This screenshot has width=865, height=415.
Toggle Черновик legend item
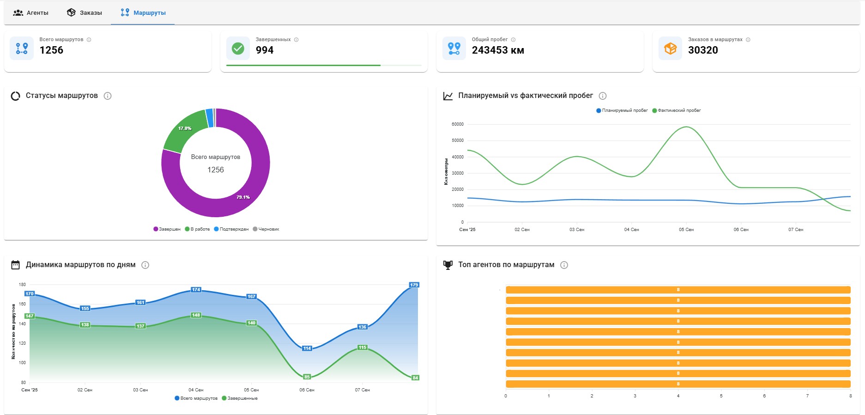pos(266,229)
